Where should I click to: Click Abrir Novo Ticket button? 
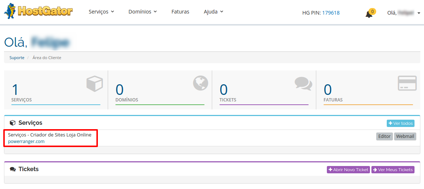(x=348, y=170)
